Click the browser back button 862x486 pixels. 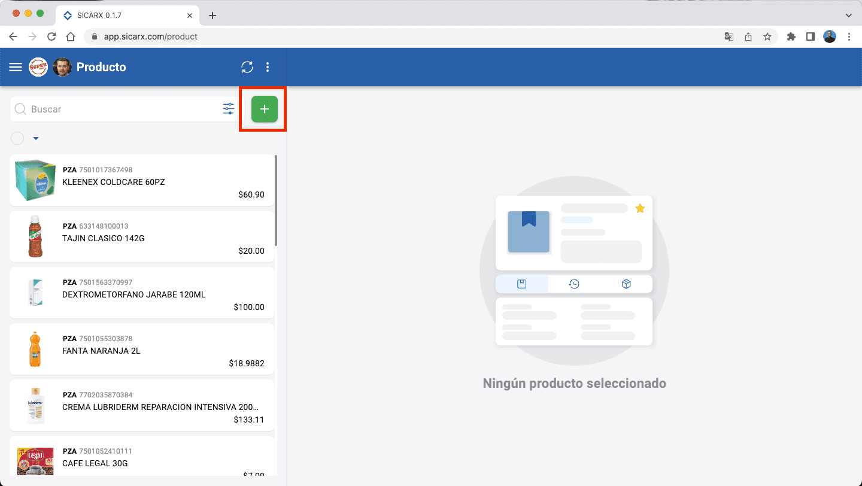(13, 37)
